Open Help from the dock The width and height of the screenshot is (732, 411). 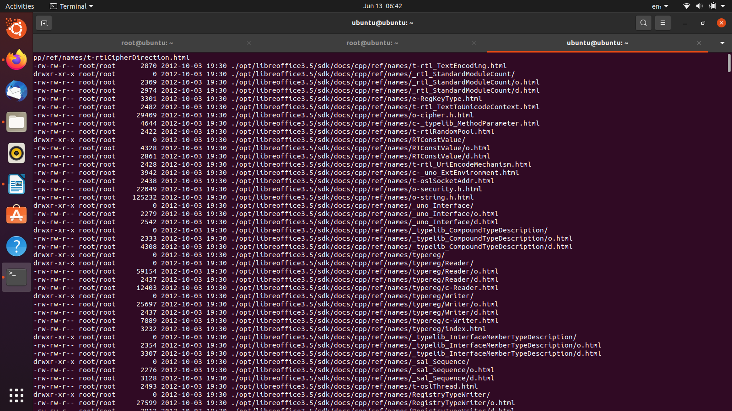16,246
